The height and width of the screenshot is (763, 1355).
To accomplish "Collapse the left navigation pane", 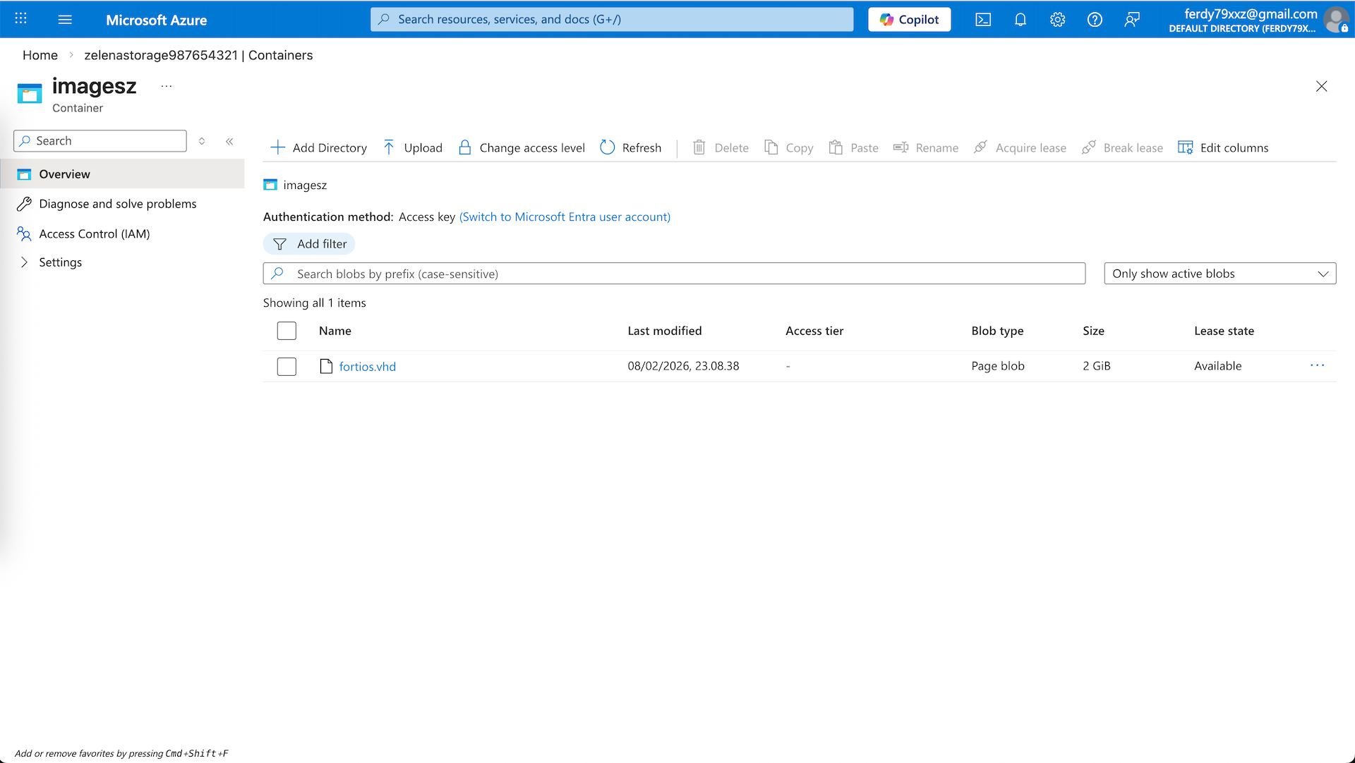I will coord(229,141).
